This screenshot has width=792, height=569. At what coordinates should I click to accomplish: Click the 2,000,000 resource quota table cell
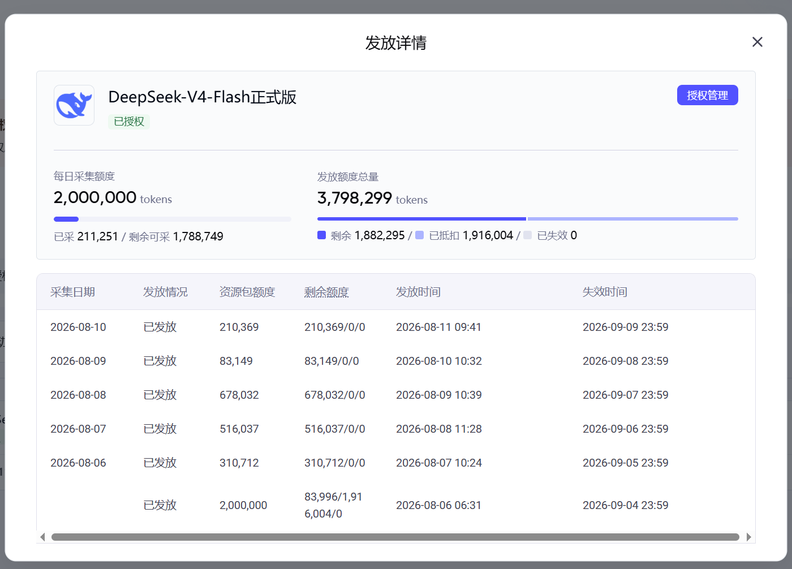click(243, 505)
